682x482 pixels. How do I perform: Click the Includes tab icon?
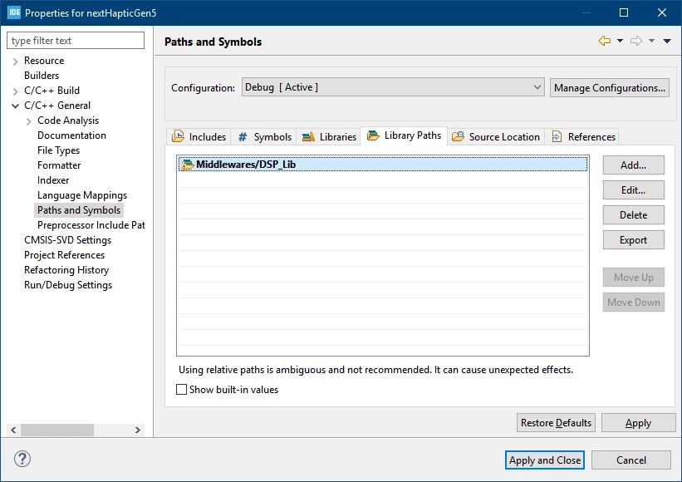tap(178, 136)
